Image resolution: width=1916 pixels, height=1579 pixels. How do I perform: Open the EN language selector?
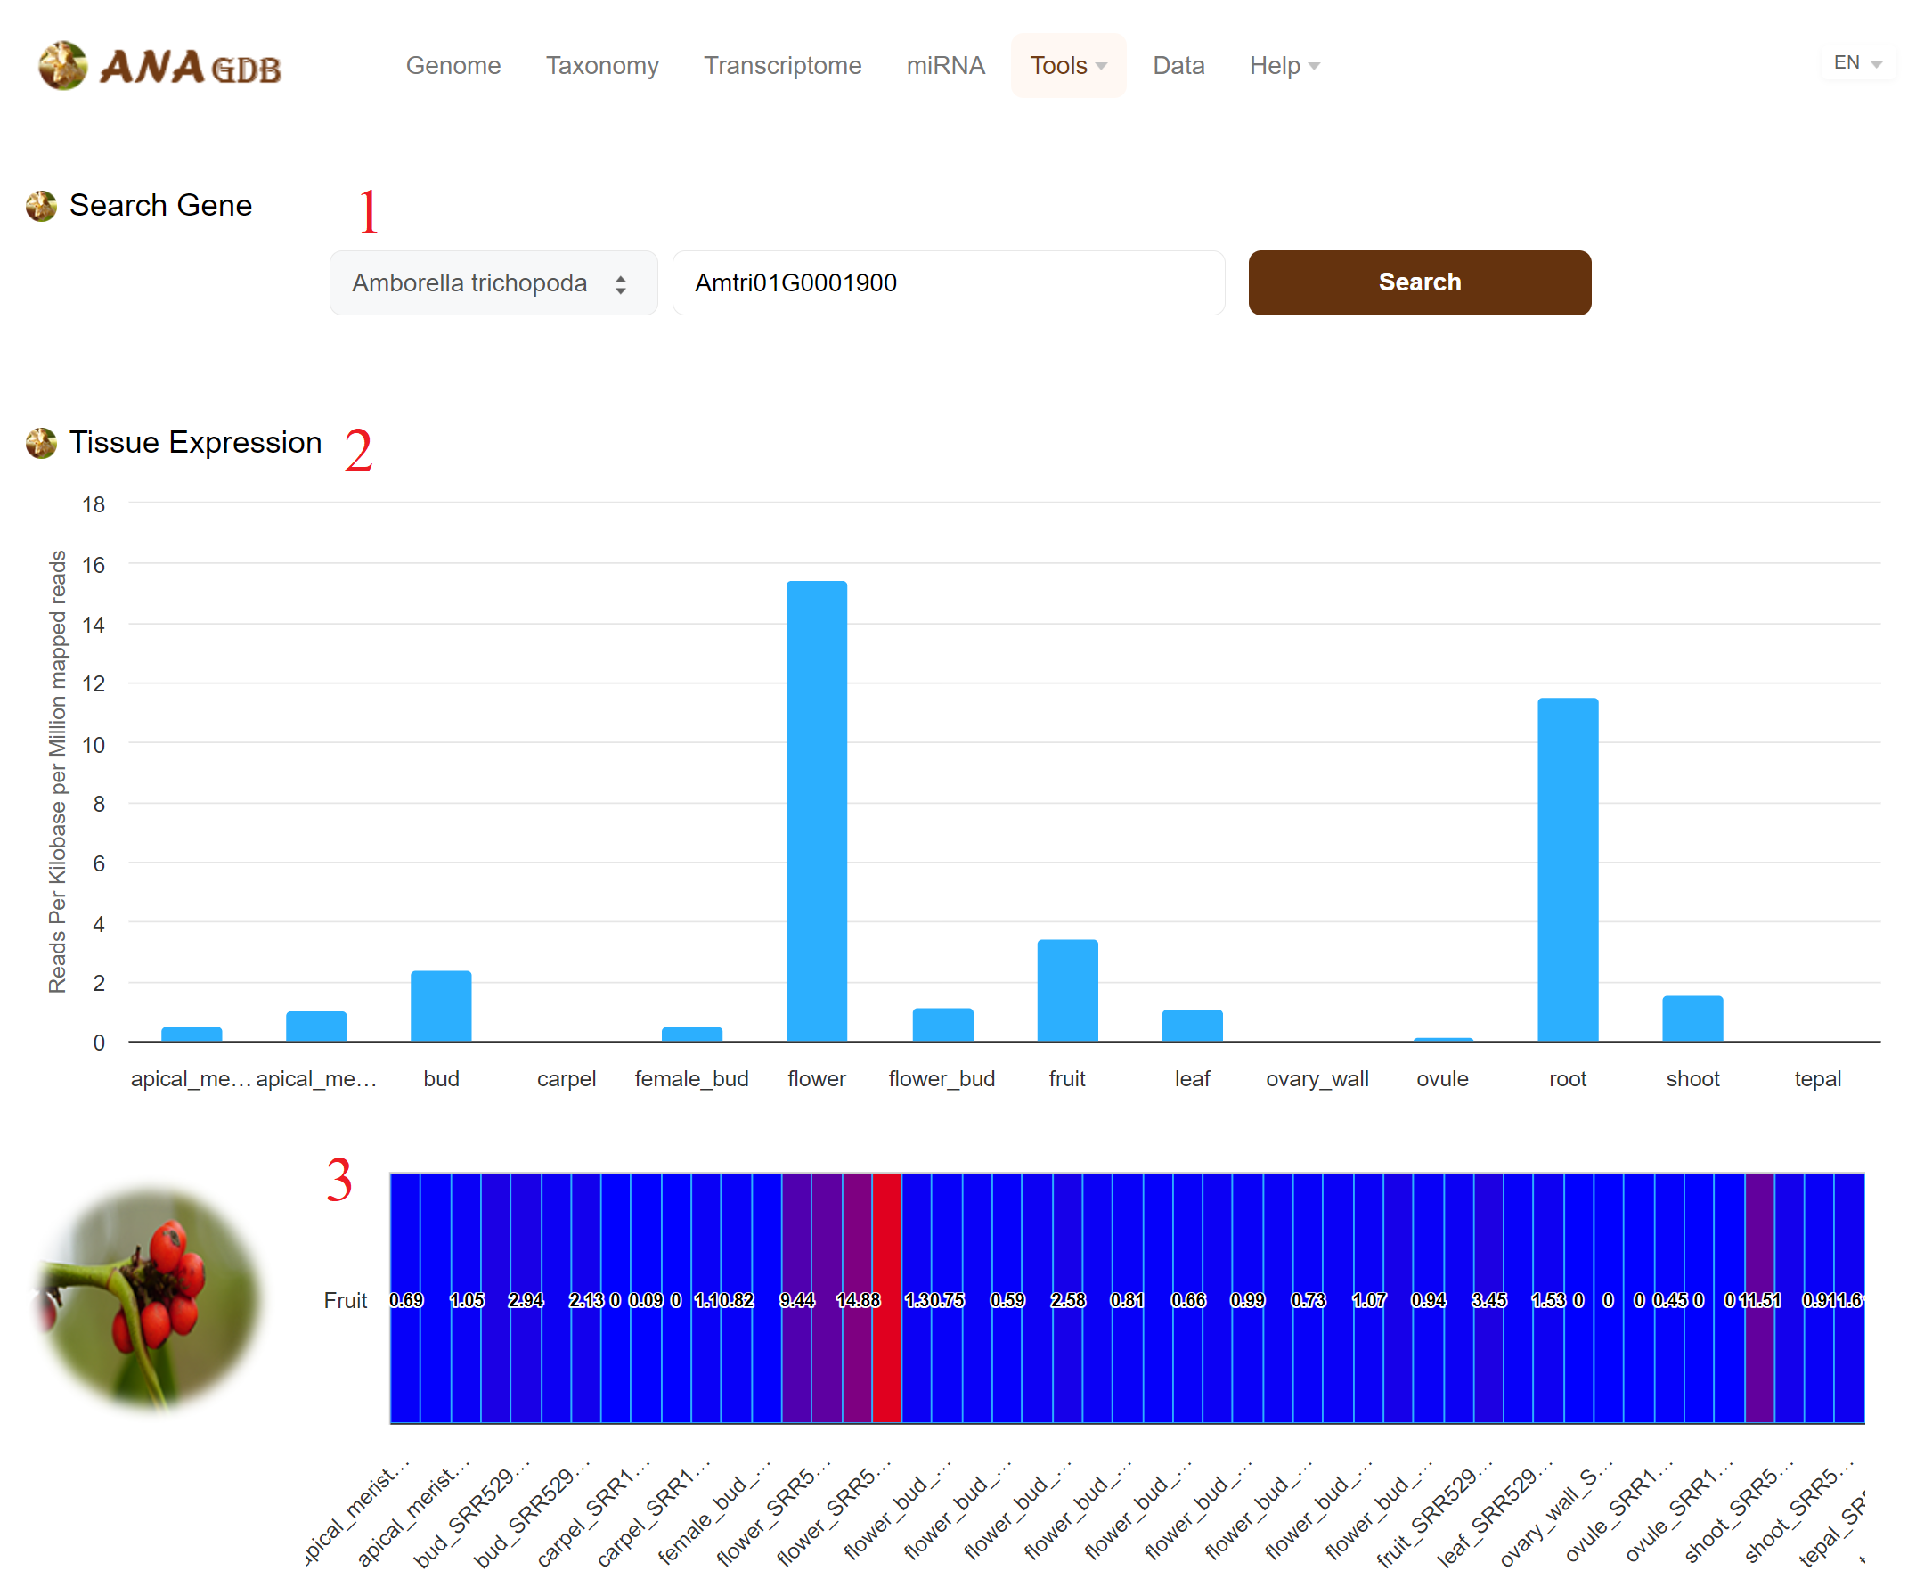pos(1856,62)
